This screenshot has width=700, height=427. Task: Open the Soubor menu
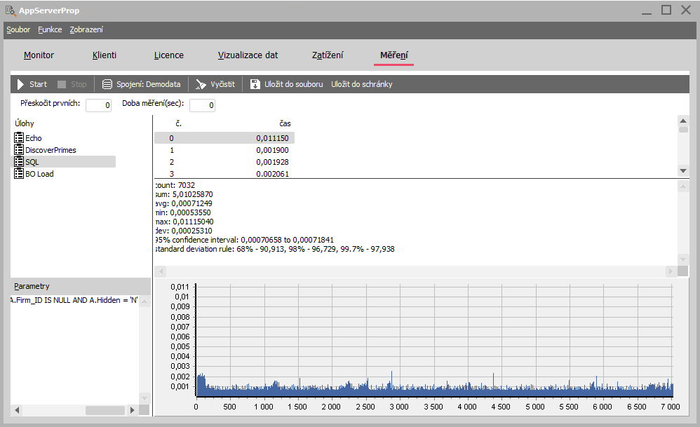tap(18, 30)
